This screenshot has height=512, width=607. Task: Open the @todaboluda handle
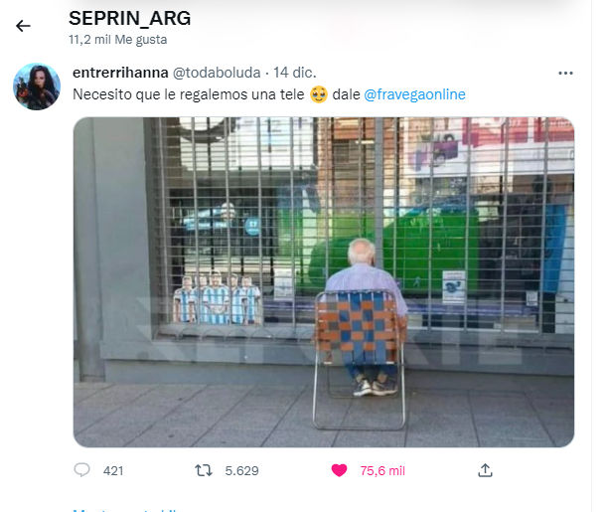click(217, 73)
